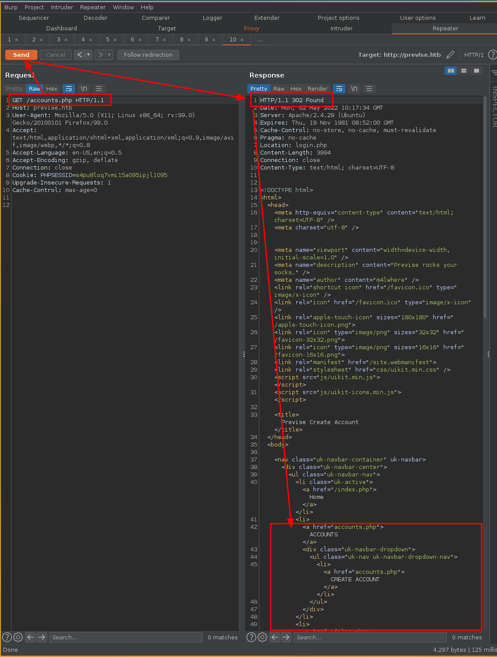Switch response view to Raw
The width and height of the screenshot is (497, 657).
(x=279, y=89)
